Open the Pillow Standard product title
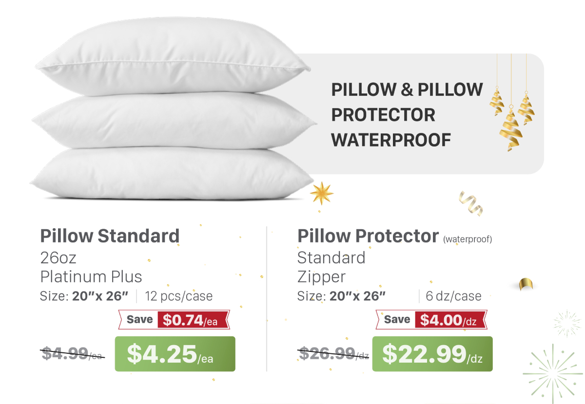Viewport: 585px width, 404px height. coord(110,236)
